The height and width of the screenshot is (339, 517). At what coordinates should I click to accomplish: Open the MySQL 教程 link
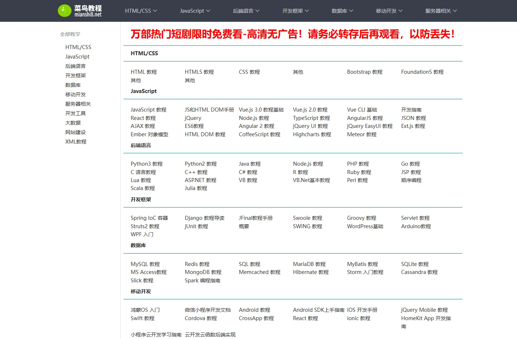[x=145, y=264]
